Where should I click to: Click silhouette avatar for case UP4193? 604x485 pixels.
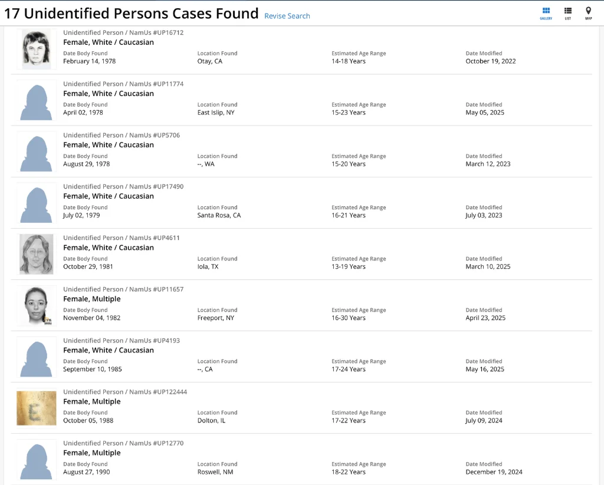tap(37, 357)
